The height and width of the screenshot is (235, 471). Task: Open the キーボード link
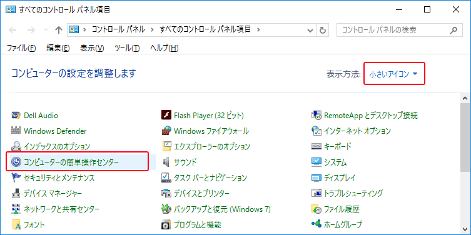(337, 146)
